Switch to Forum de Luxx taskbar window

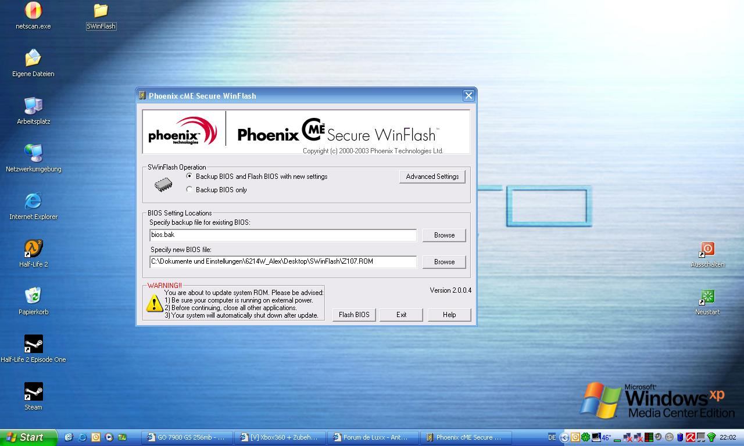coord(373,437)
